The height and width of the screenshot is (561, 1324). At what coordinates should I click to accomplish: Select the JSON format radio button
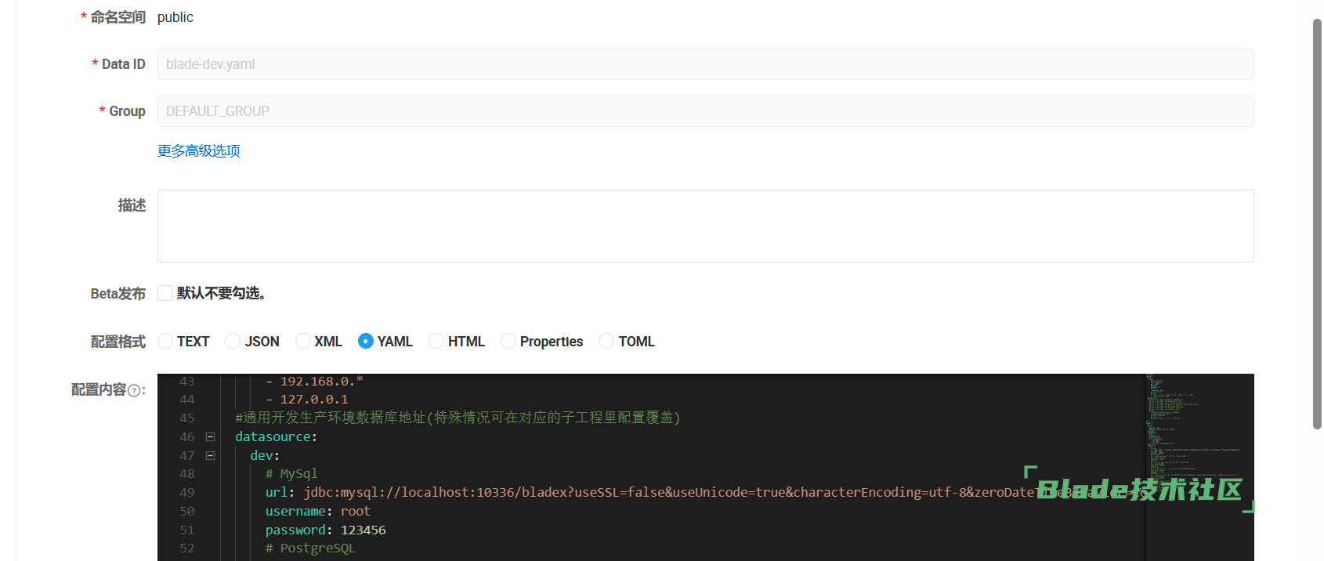[x=233, y=341]
